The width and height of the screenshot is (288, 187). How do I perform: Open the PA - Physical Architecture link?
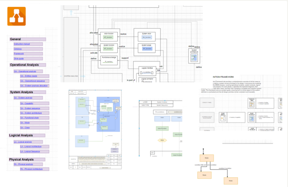click(32, 169)
